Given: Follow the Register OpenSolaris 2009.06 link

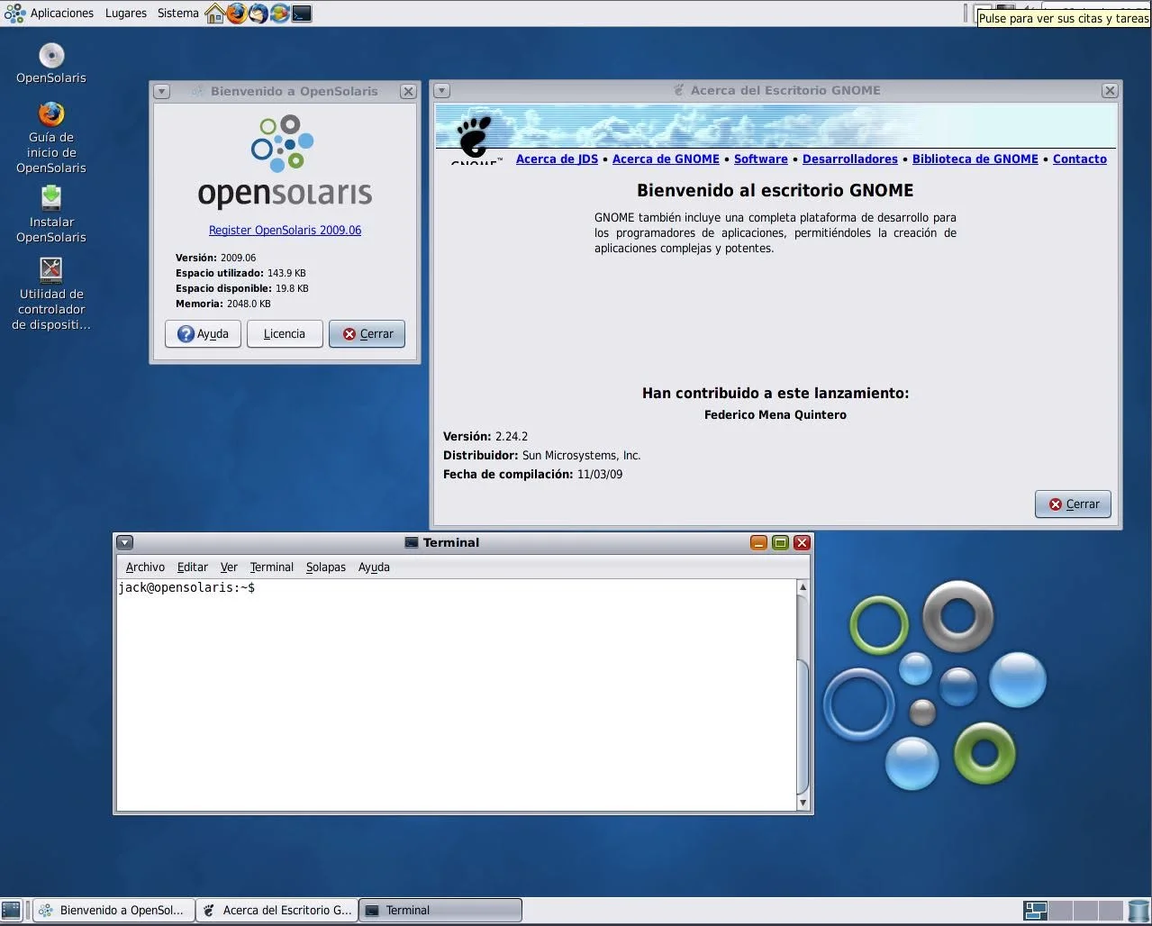Looking at the screenshot, I should 285,230.
